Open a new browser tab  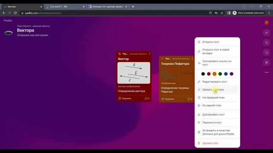133,7
